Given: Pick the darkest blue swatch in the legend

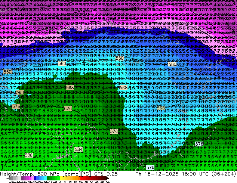Looking at the screenshot, I should tap(35, 179).
